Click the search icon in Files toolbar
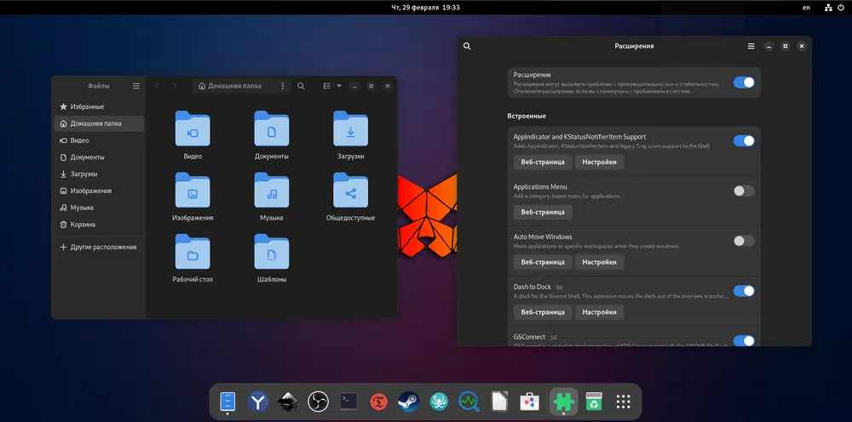This screenshot has width=852, height=422. (301, 86)
